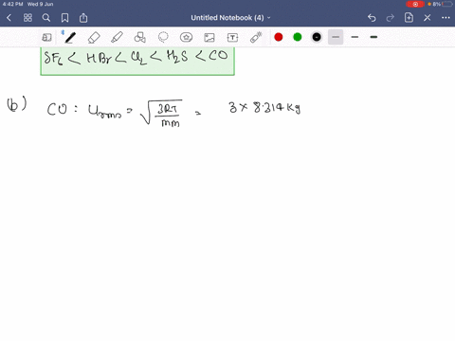Viewport: 455px width, 341px height.
Task: Open the thumbnail grid view
Action: [27, 18]
